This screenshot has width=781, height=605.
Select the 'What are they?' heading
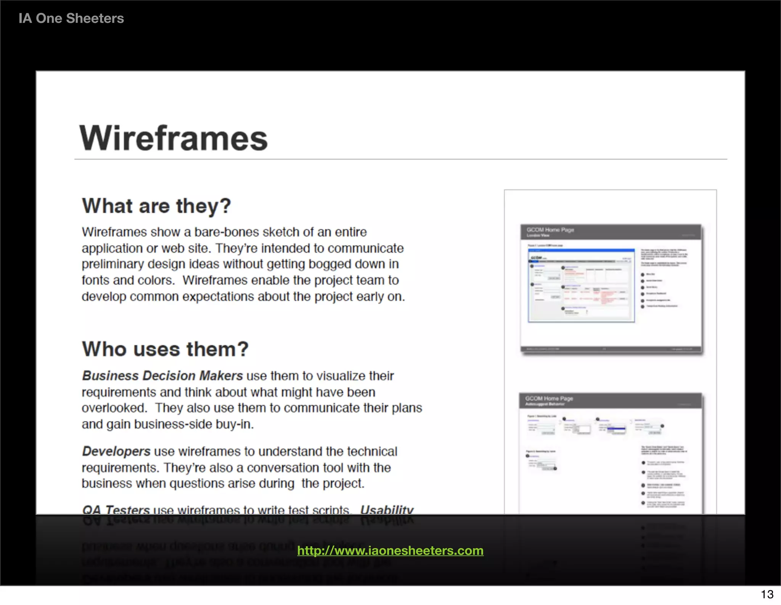156,206
